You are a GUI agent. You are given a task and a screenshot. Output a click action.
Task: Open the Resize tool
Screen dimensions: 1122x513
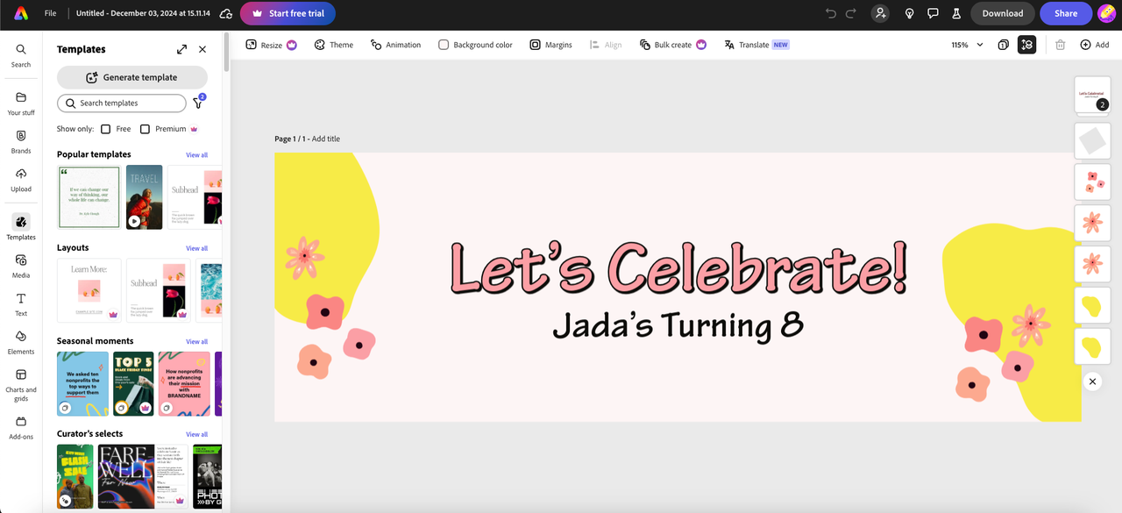271,45
